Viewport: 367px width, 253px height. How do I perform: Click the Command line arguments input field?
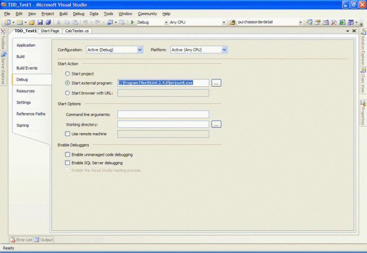[163, 114]
